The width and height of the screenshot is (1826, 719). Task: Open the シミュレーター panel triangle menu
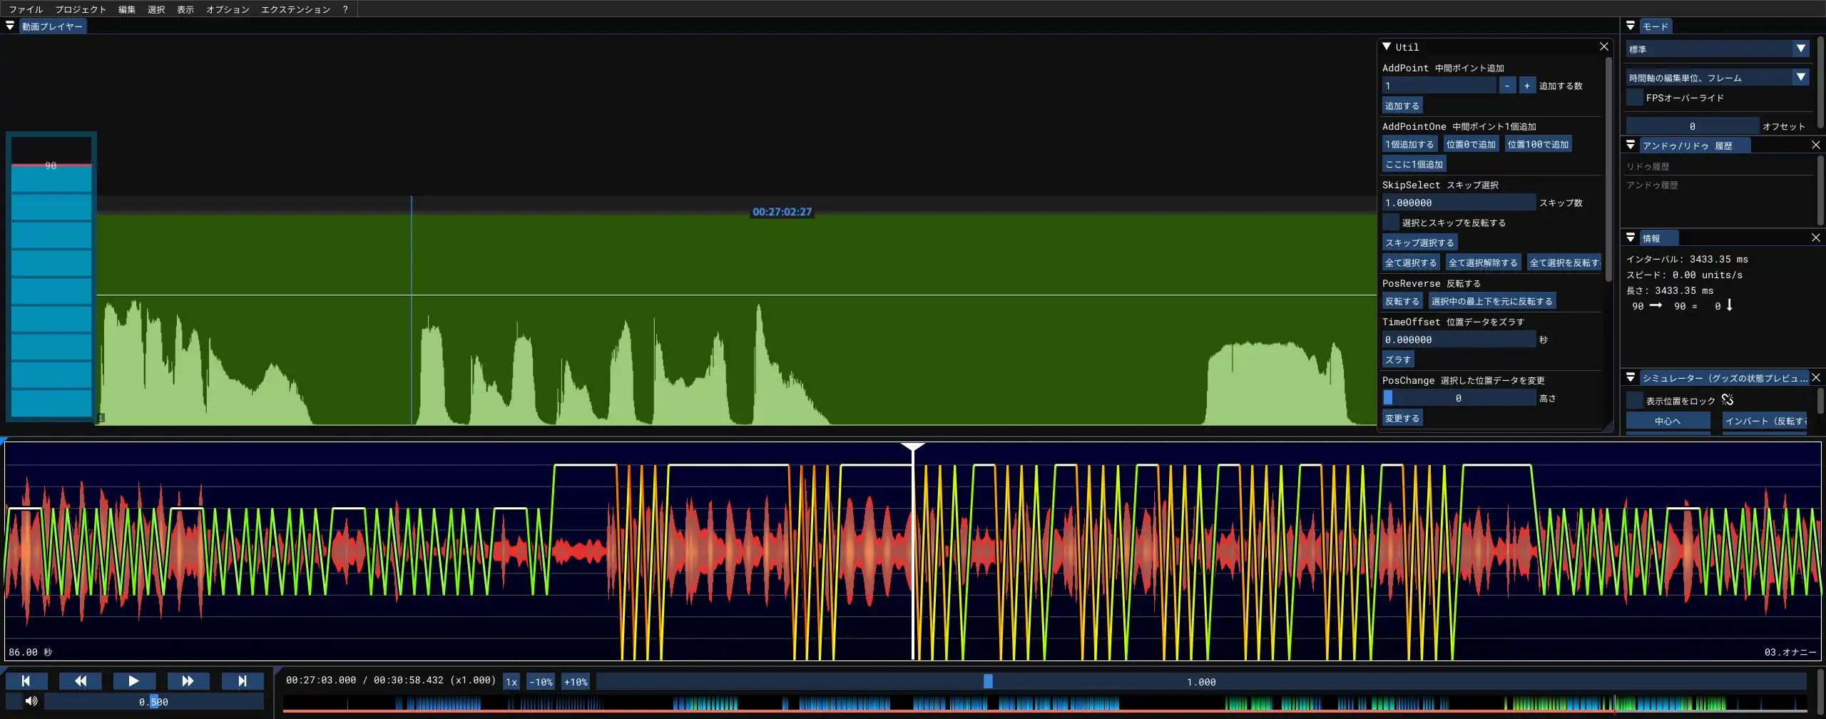pos(1631,377)
